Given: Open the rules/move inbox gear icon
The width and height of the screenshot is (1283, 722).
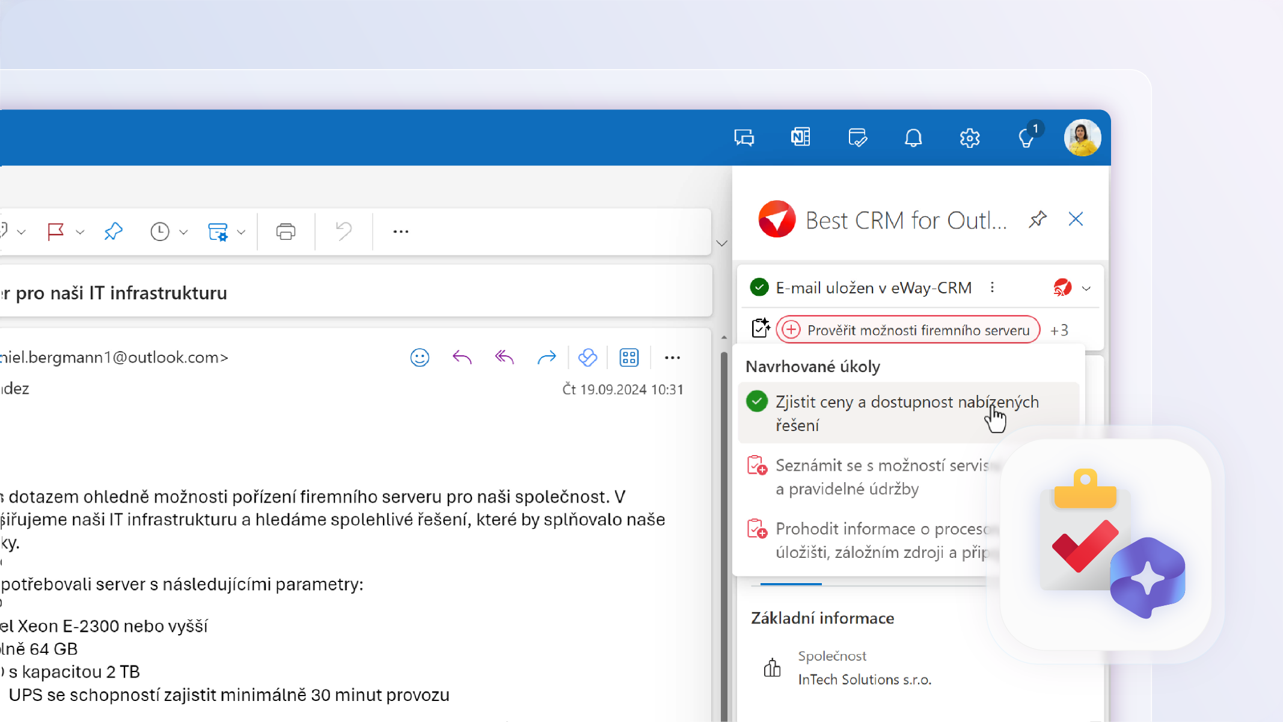Looking at the screenshot, I should tap(218, 231).
